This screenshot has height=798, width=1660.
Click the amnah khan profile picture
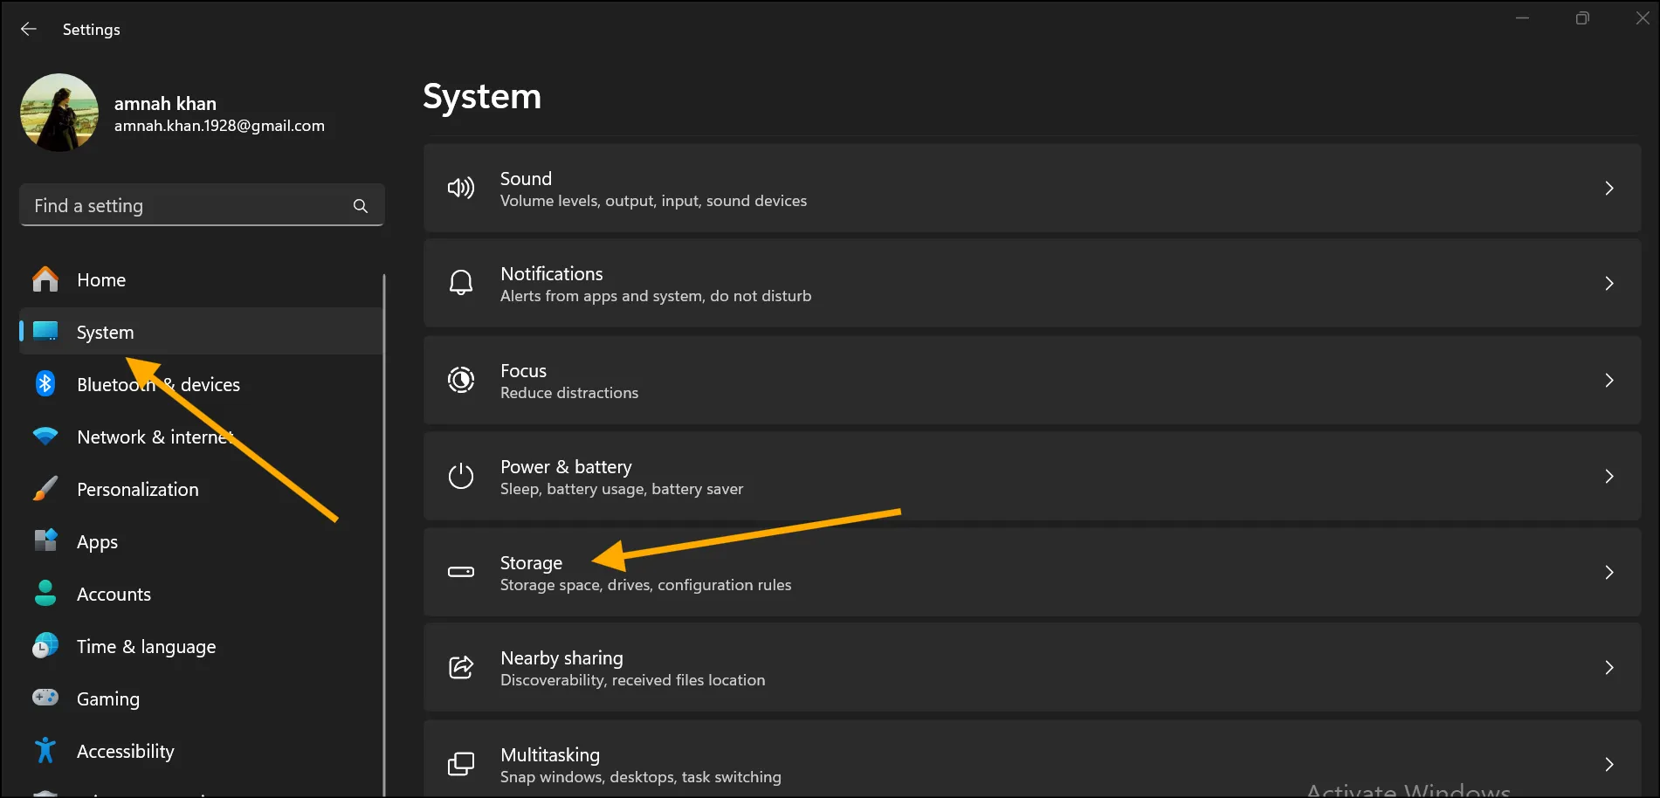click(59, 112)
